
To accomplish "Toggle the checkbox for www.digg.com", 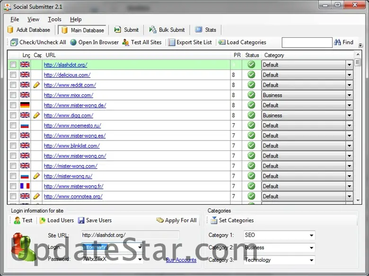I will coord(13,116).
